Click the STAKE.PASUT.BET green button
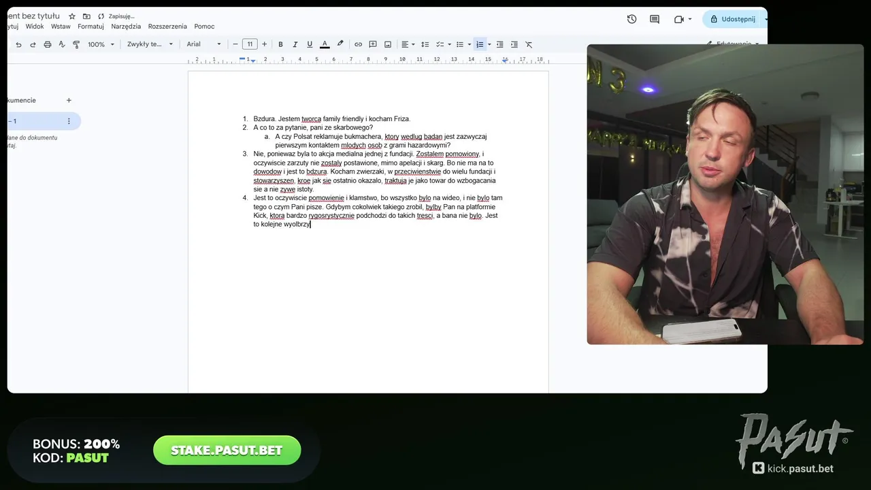Screen dimensions: 871x490 point(227,451)
